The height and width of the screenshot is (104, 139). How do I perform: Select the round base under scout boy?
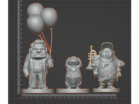[106, 90]
